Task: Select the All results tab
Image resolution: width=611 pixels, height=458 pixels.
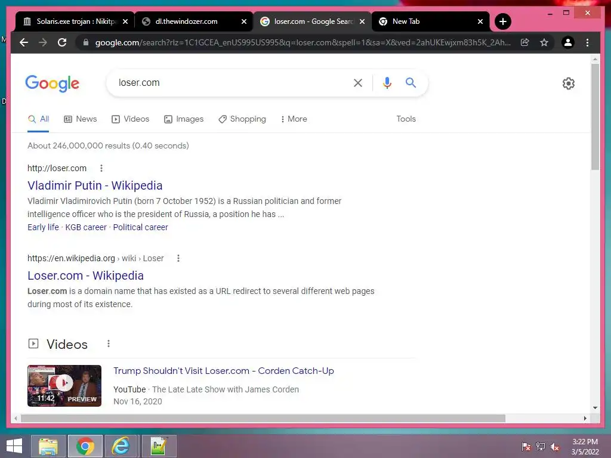Action: point(38,119)
